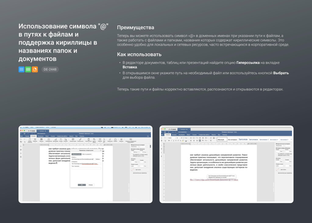Click the Символ omega icon in the ribbon
This screenshot has width=312, height=223.
pyautogui.click(x=115, y=140)
